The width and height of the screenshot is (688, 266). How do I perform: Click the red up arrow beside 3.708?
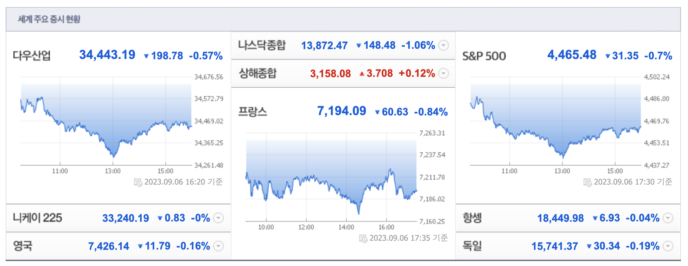(x=362, y=74)
